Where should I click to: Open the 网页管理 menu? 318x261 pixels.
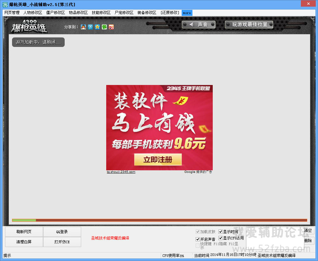(x=12, y=13)
